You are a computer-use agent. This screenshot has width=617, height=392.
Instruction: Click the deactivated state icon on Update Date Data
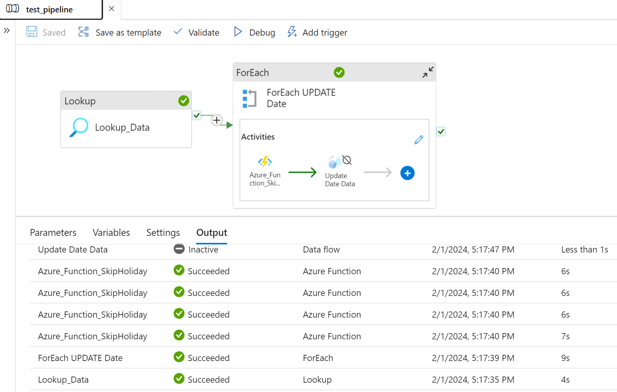tap(347, 160)
